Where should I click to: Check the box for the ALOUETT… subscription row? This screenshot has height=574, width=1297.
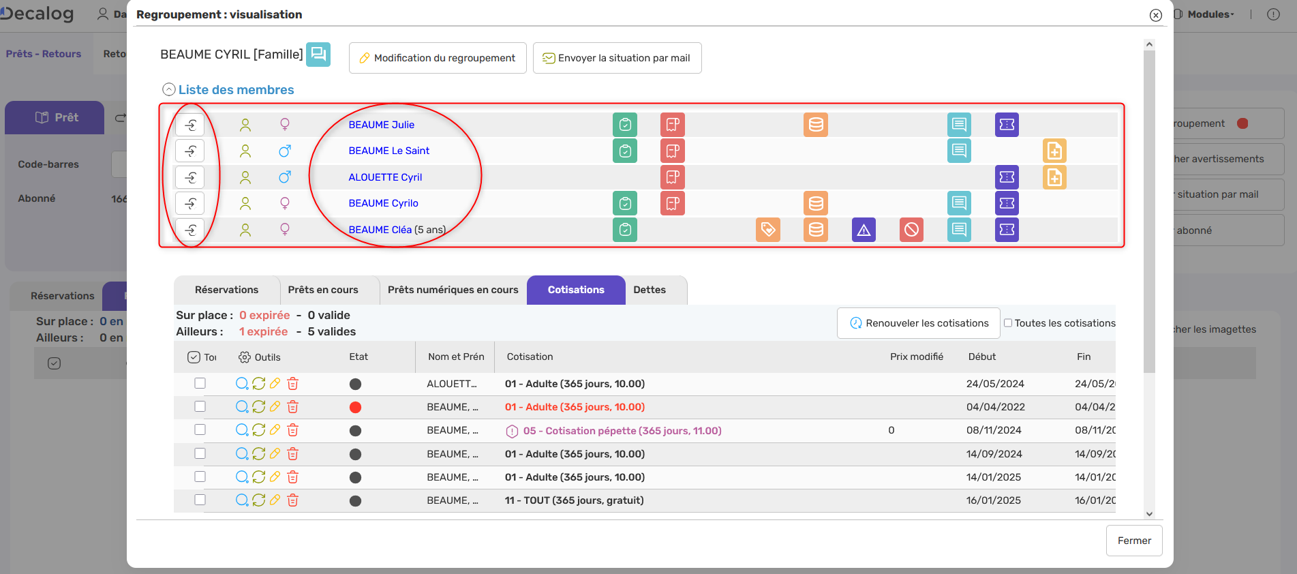tap(200, 383)
